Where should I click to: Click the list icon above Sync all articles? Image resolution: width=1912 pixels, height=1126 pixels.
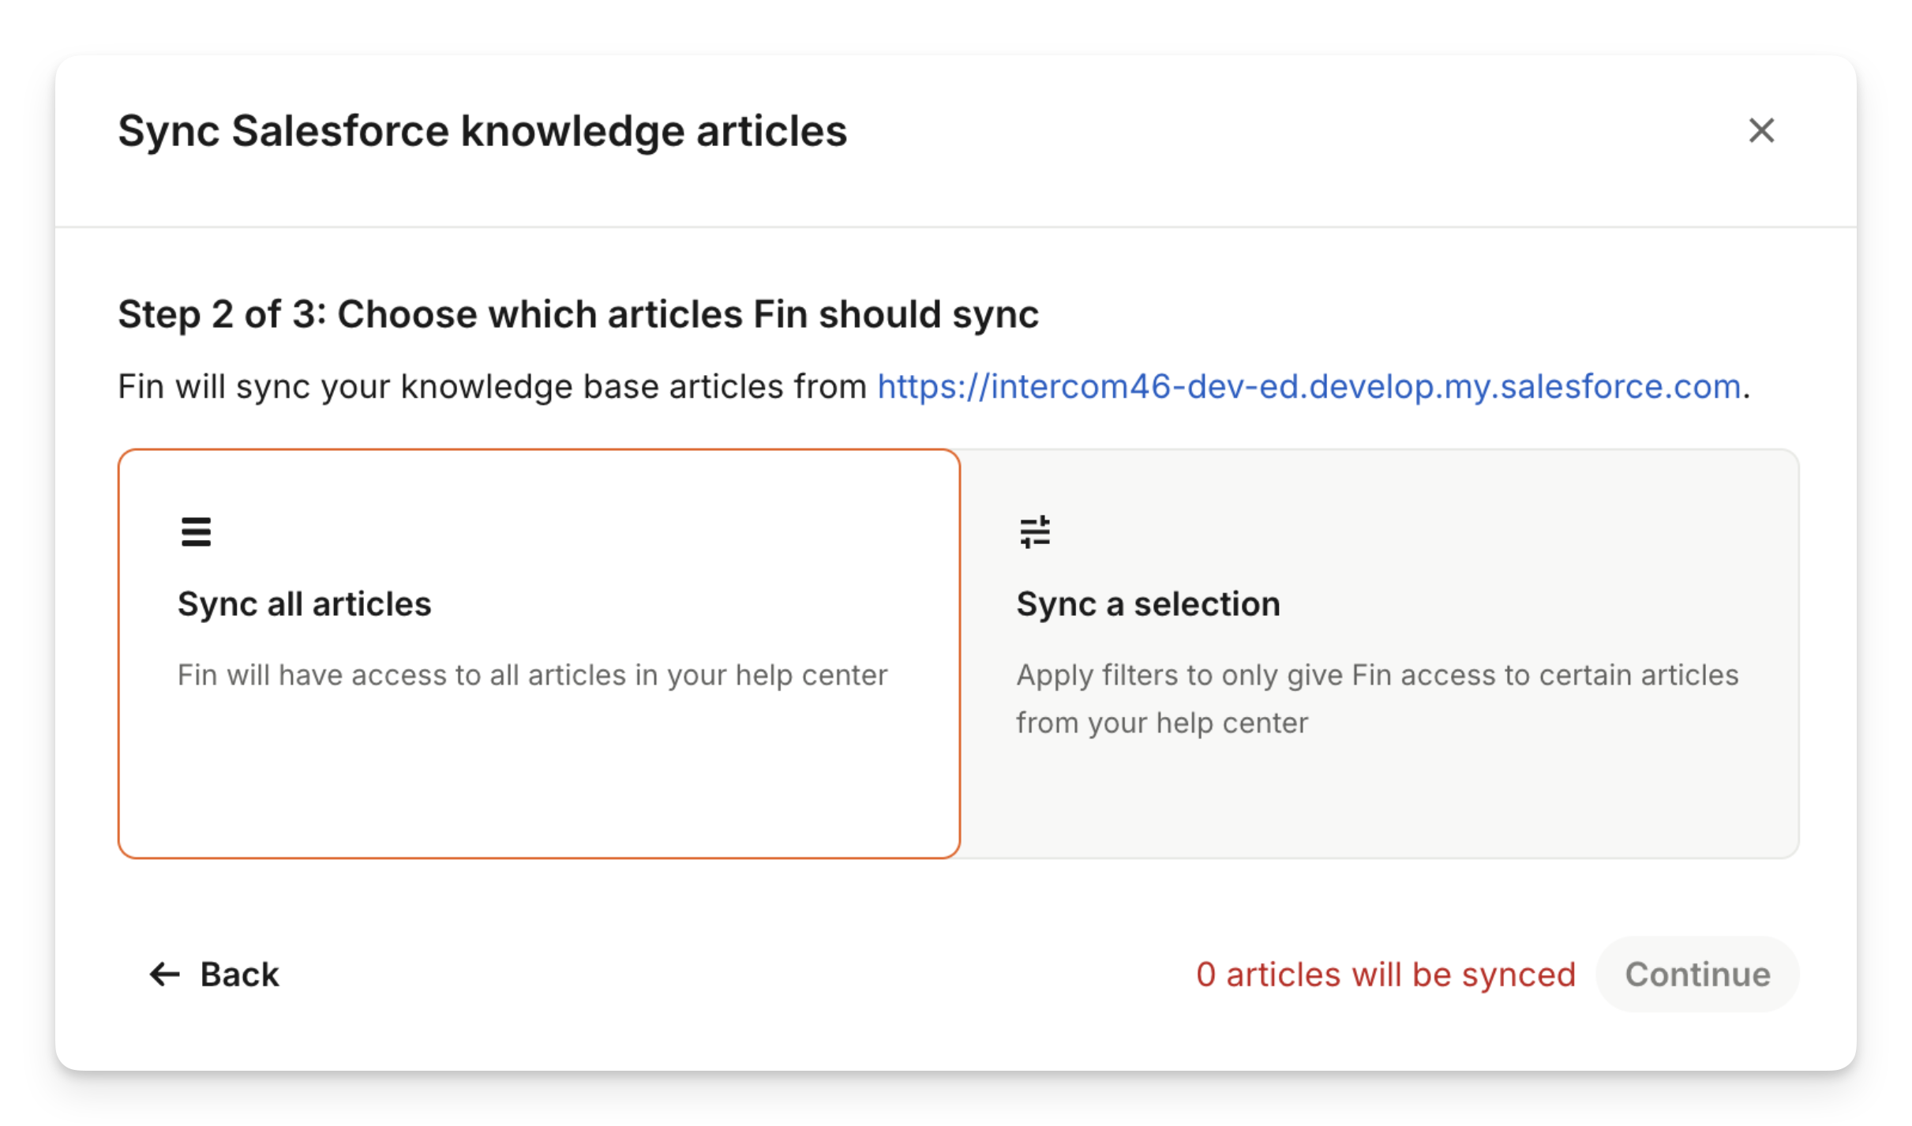196,532
